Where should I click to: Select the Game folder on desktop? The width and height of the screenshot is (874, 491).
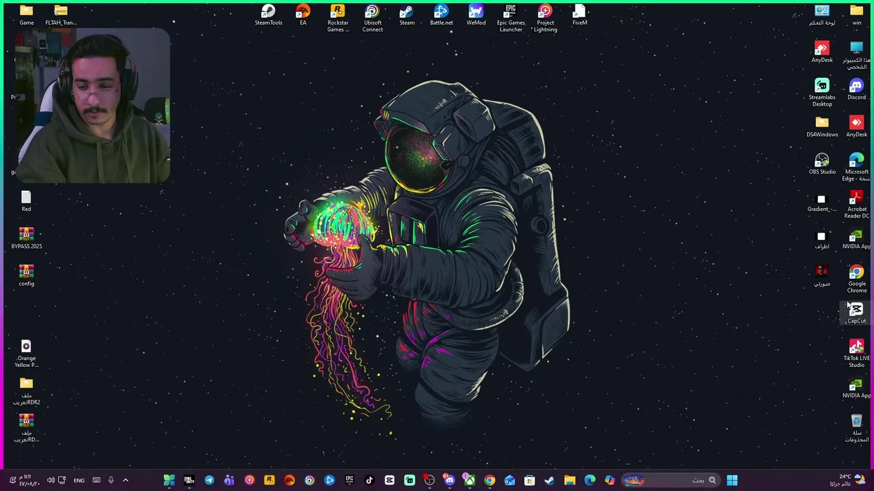(x=27, y=15)
